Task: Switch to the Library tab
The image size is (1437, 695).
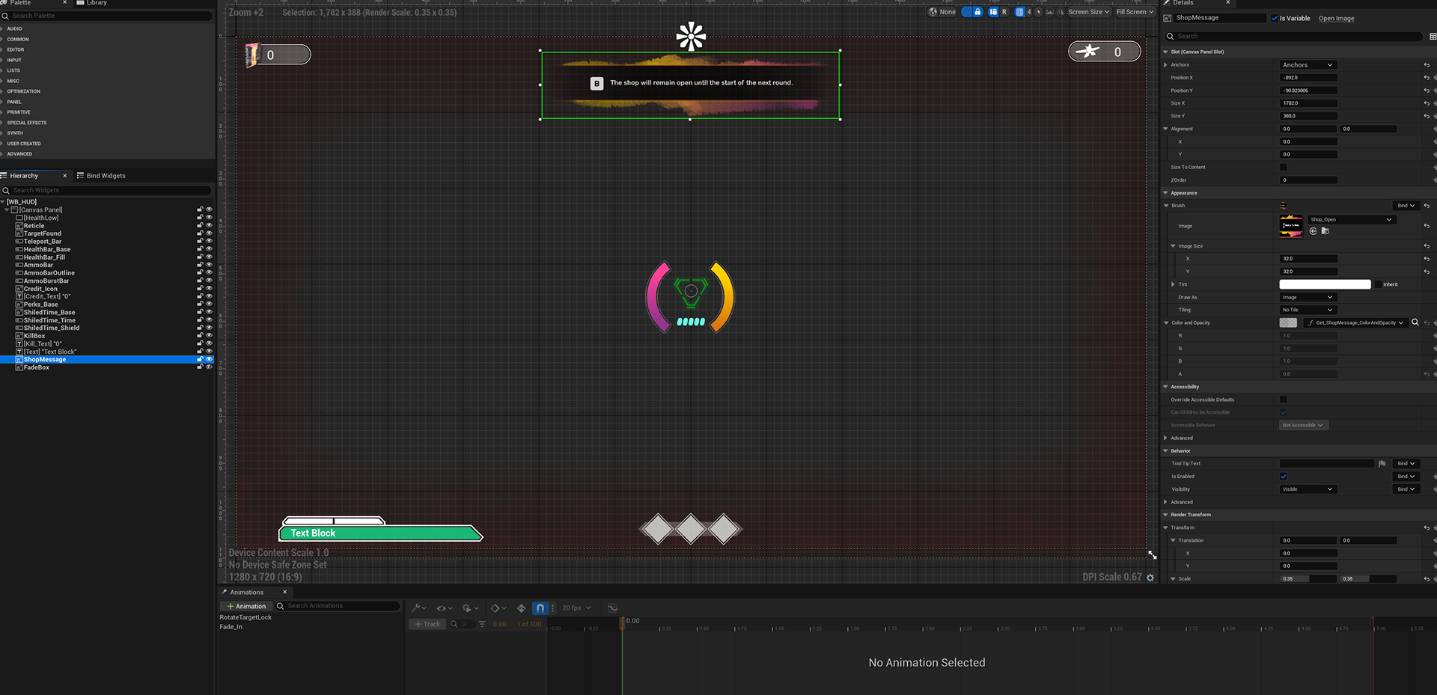Action: click(x=92, y=3)
